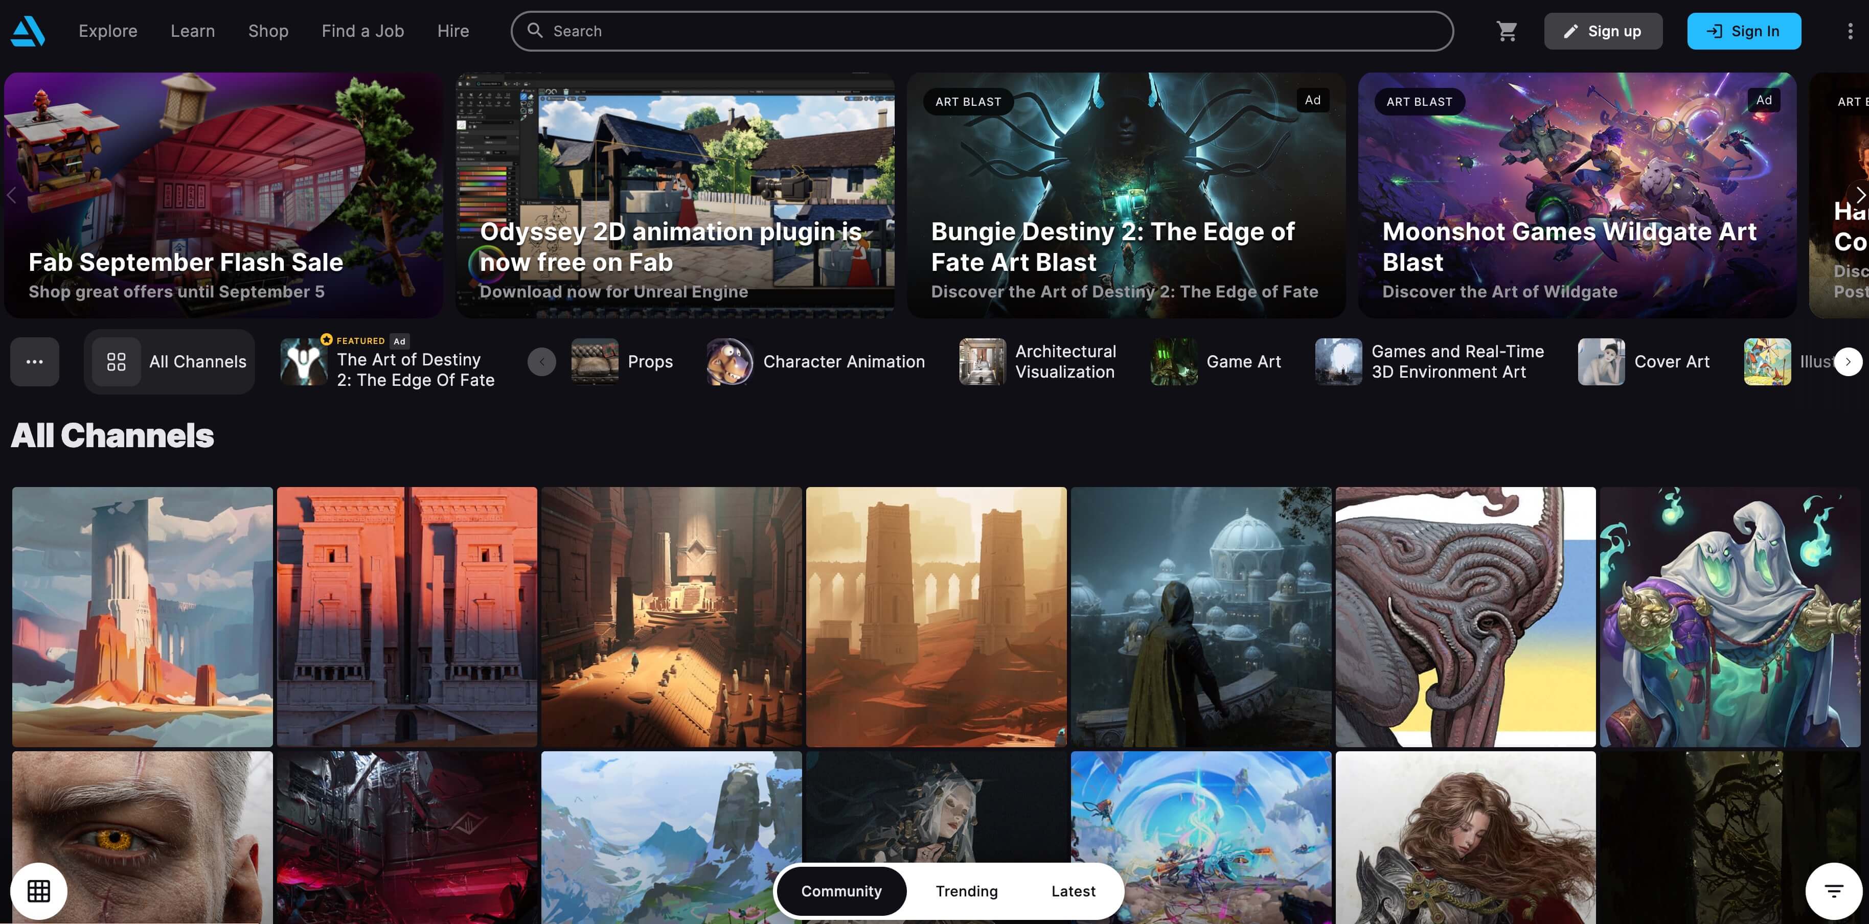Open the featured Destiny 2 channel icon
This screenshot has width=1869, height=924.
(x=304, y=361)
